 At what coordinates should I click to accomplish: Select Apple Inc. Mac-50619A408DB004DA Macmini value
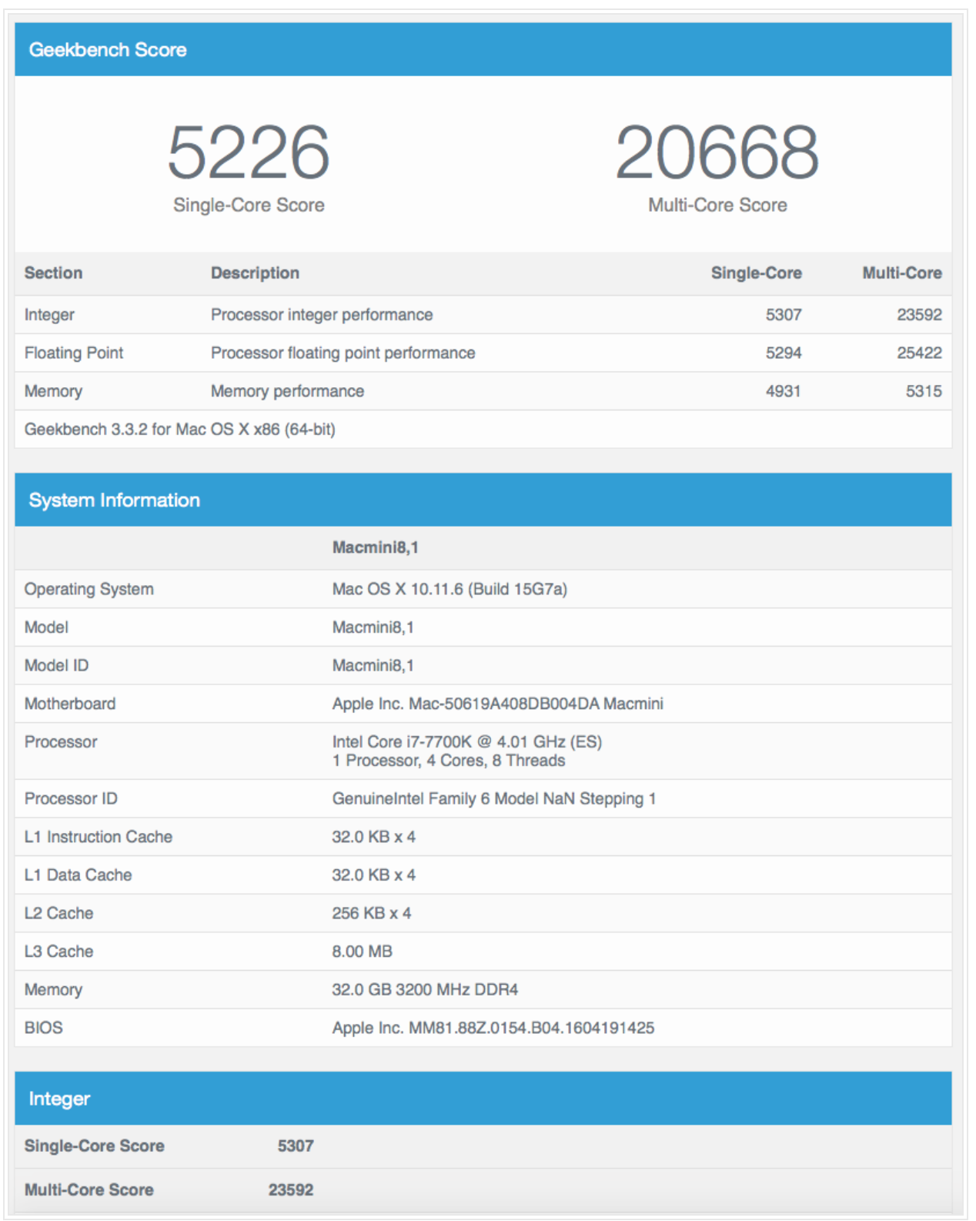[x=497, y=704]
